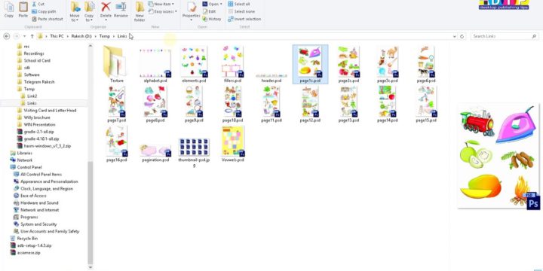Image resolution: width=543 pixels, height=271 pixels.
Task: Select elements.psd file
Action: click(x=194, y=64)
